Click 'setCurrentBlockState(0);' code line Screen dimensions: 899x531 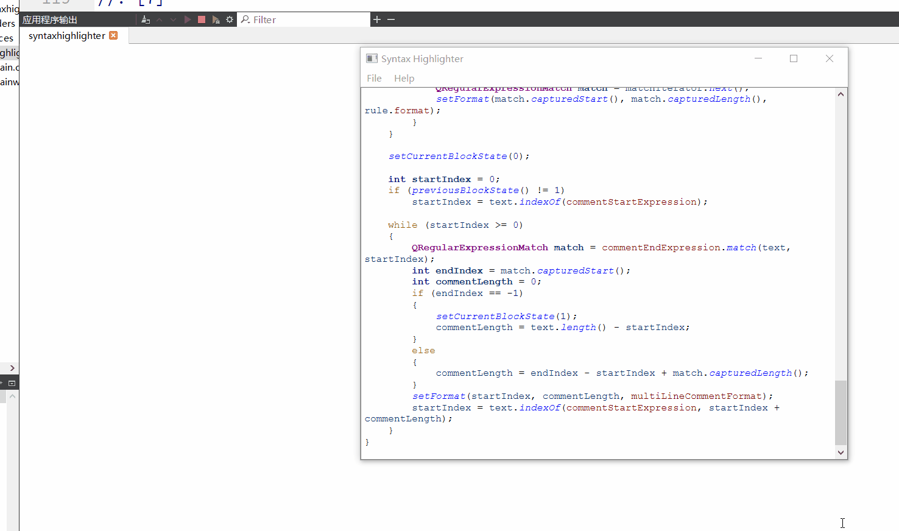coord(459,156)
